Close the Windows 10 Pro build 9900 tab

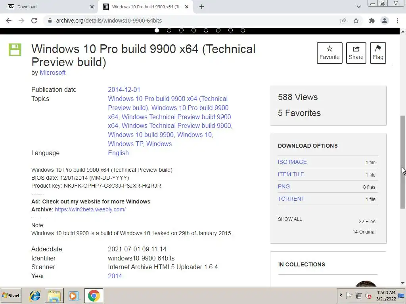187,7
